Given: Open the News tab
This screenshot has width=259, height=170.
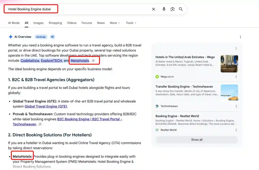Looking at the screenshot, I should (101, 23).
